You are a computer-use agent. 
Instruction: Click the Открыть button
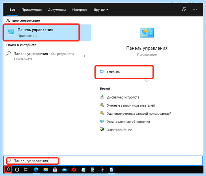coord(124,72)
